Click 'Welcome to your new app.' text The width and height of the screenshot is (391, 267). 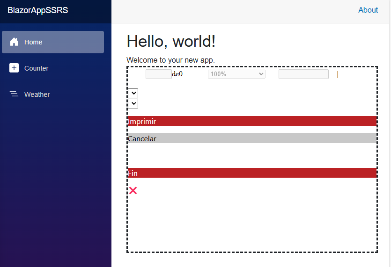pyautogui.click(x=170, y=60)
